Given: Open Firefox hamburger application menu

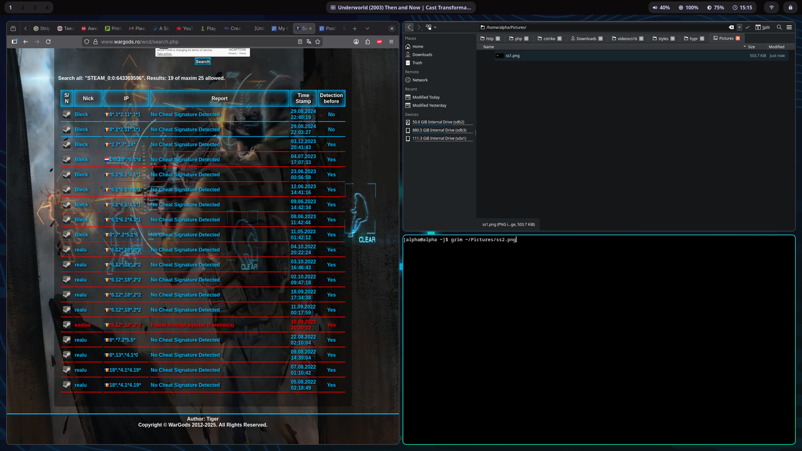Looking at the screenshot, I should [392, 41].
